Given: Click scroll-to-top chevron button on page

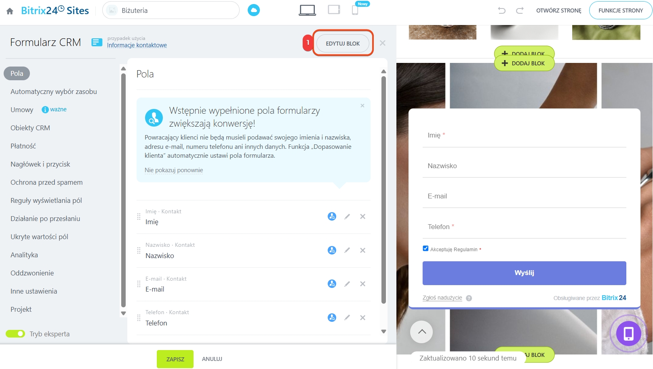Looking at the screenshot, I should pyautogui.click(x=421, y=332).
